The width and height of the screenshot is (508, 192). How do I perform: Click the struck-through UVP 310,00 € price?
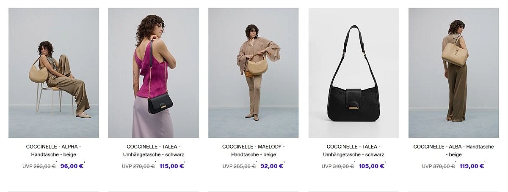[338, 166]
